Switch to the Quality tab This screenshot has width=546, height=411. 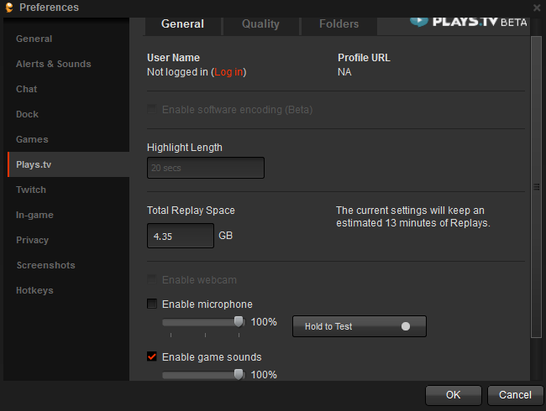260,24
